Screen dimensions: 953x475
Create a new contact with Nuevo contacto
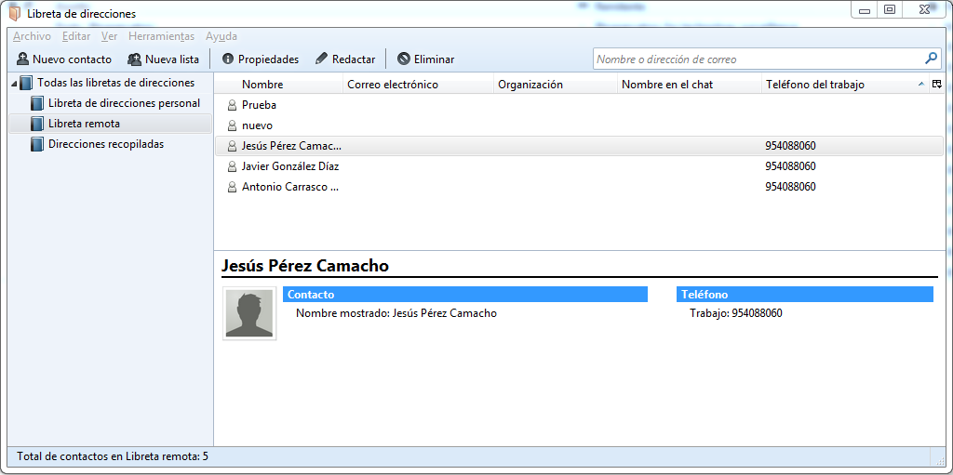point(64,59)
